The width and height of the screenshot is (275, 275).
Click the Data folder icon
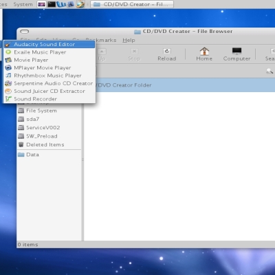[x=21, y=155]
